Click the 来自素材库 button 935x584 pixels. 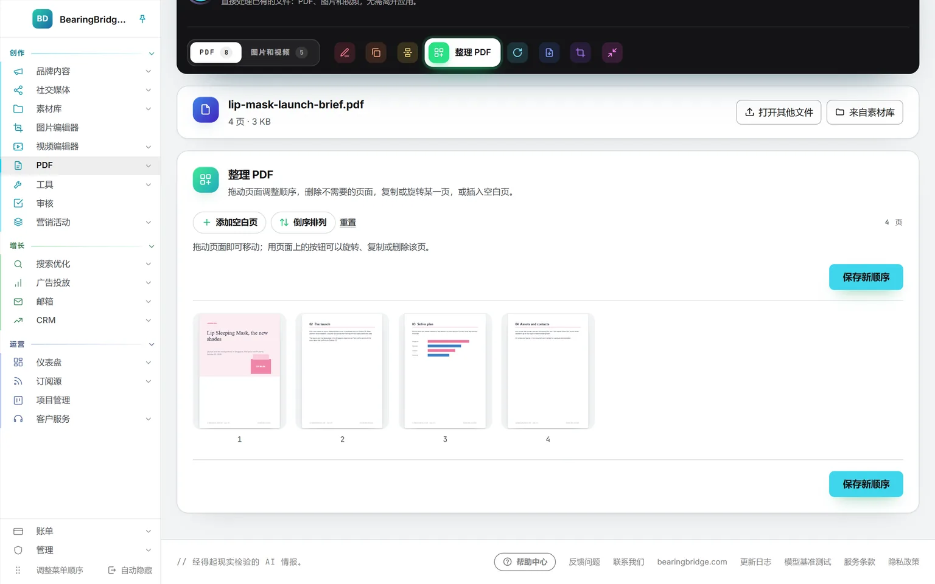[x=864, y=113]
